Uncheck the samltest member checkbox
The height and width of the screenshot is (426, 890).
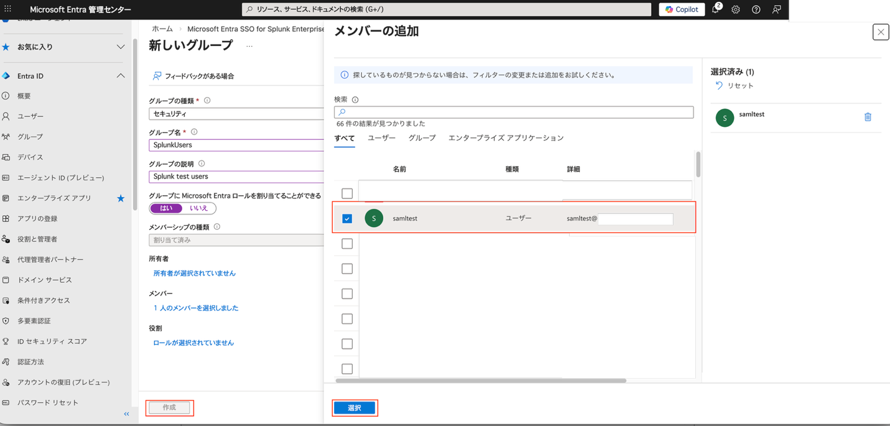(346, 218)
